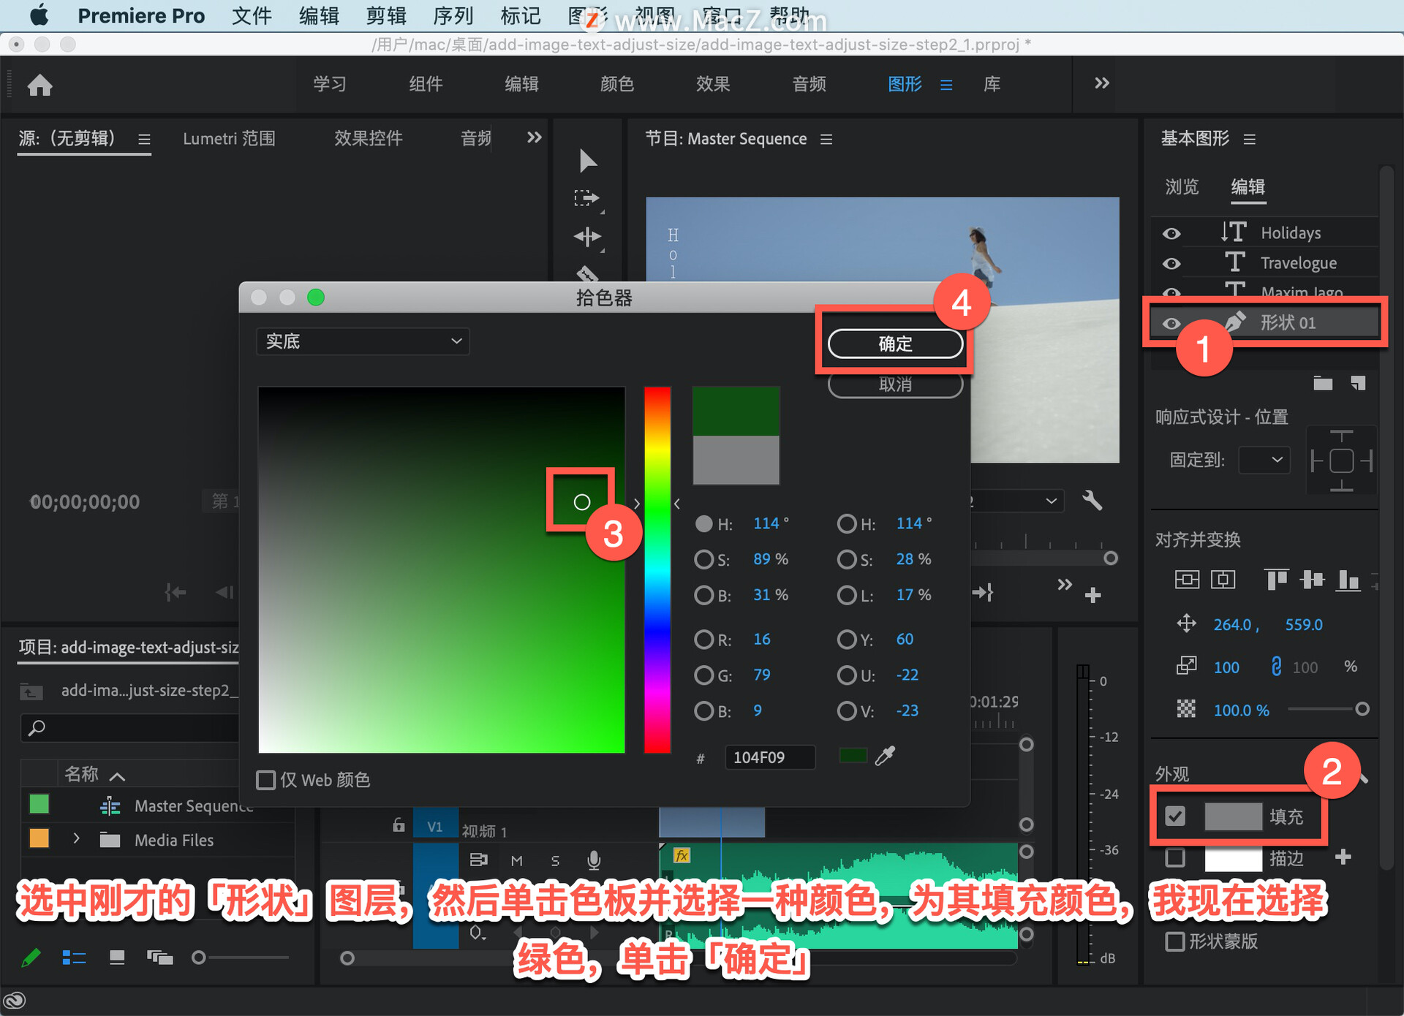Click the Apple menu logo
Screen dimensions: 1404x1016
[39, 15]
